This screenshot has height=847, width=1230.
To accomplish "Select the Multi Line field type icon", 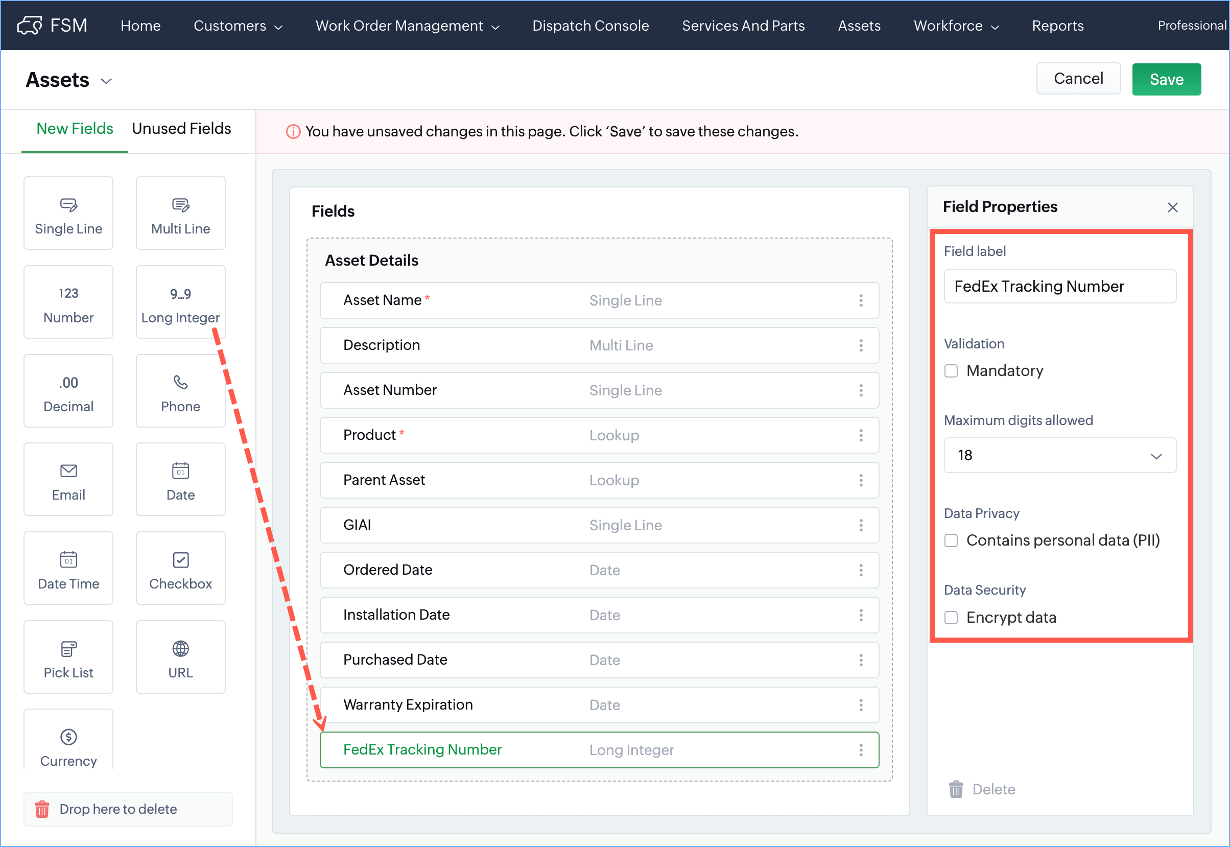I will pyautogui.click(x=180, y=204).
